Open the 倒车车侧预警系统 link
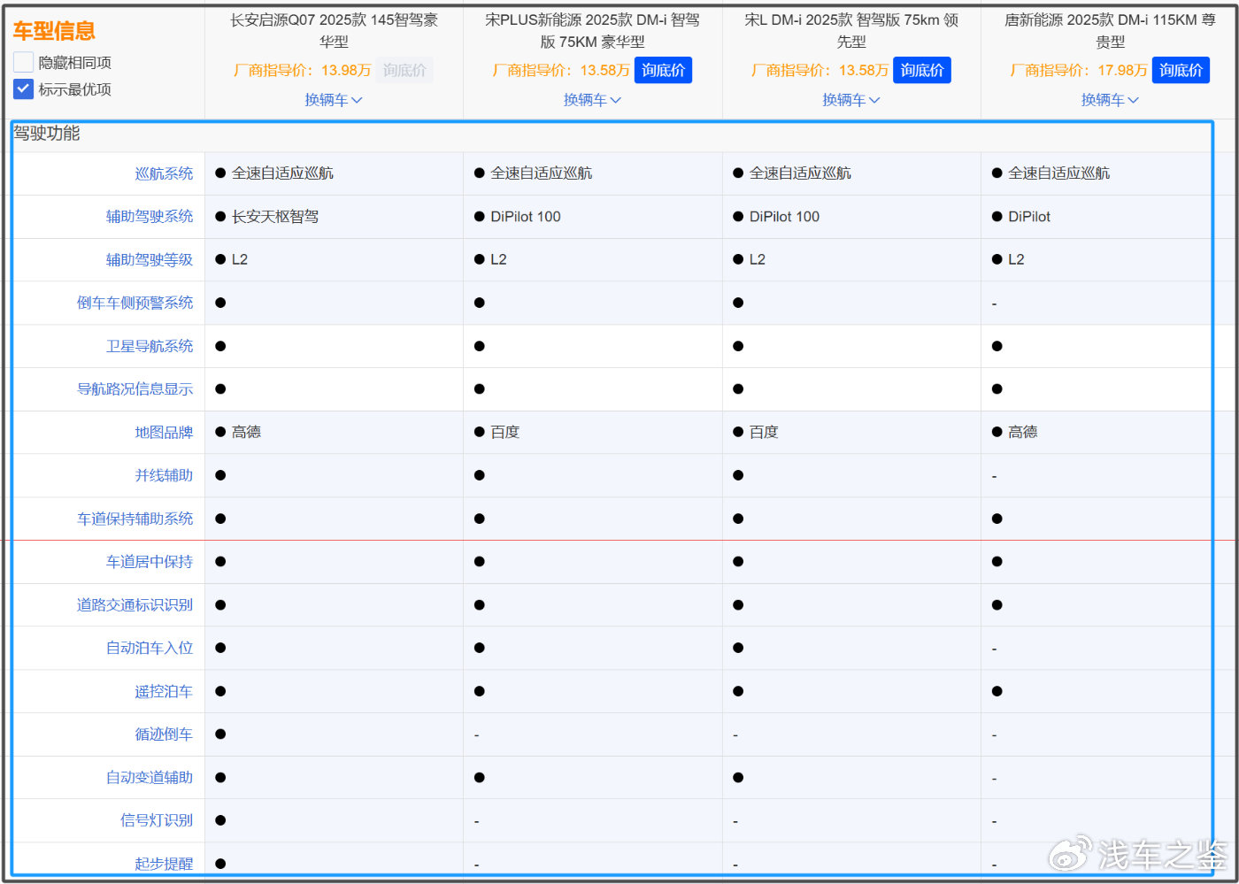The width and height of the screenshot is (1239, 884). point(135,303)
